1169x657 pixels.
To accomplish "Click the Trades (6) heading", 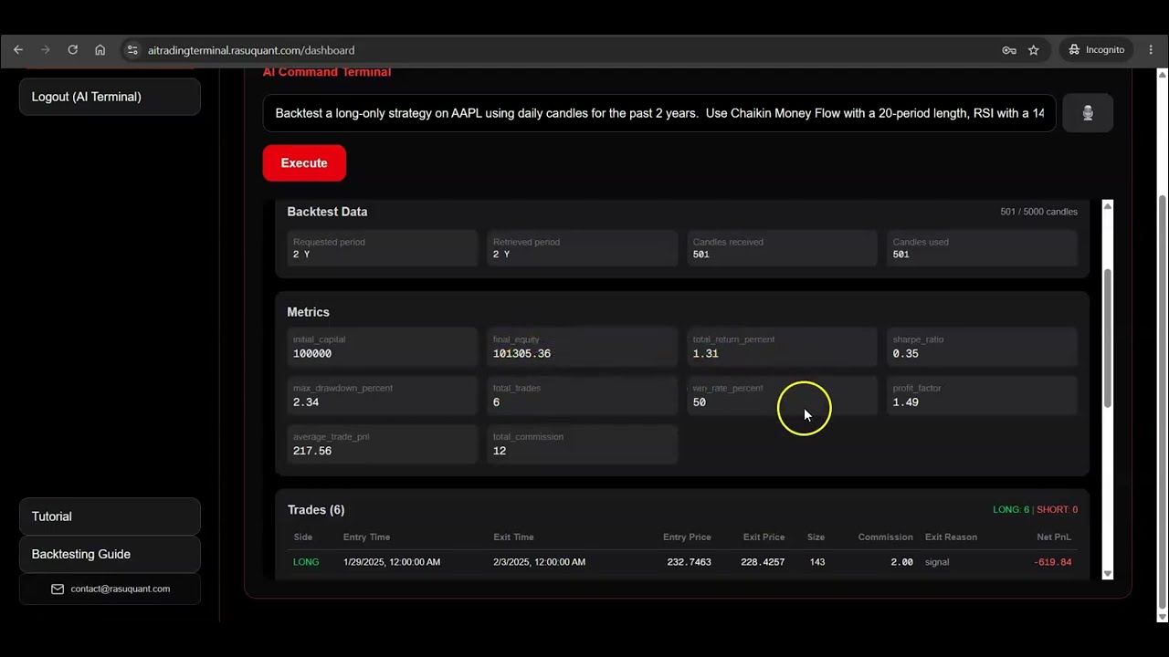I will (x=316, y=510).
